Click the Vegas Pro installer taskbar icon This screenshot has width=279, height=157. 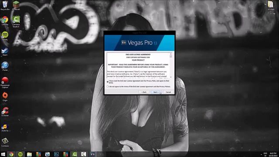(x=93, y=154)
